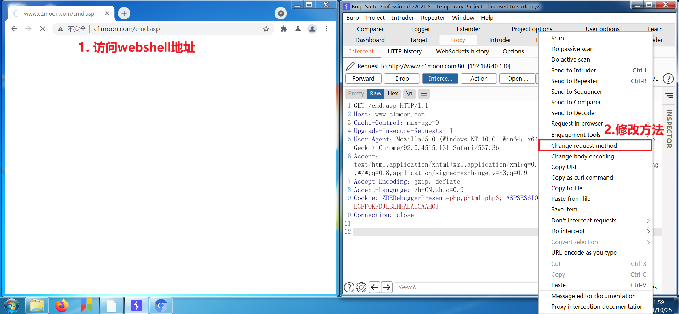Image resolution: width=679 pixels, height=314 pixels.
Task: Open the WebSockets history tab
Action: [462, 51]
